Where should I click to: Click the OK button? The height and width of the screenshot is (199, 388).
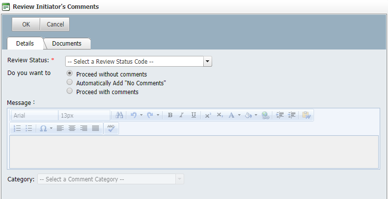click(x=26, y=24)
